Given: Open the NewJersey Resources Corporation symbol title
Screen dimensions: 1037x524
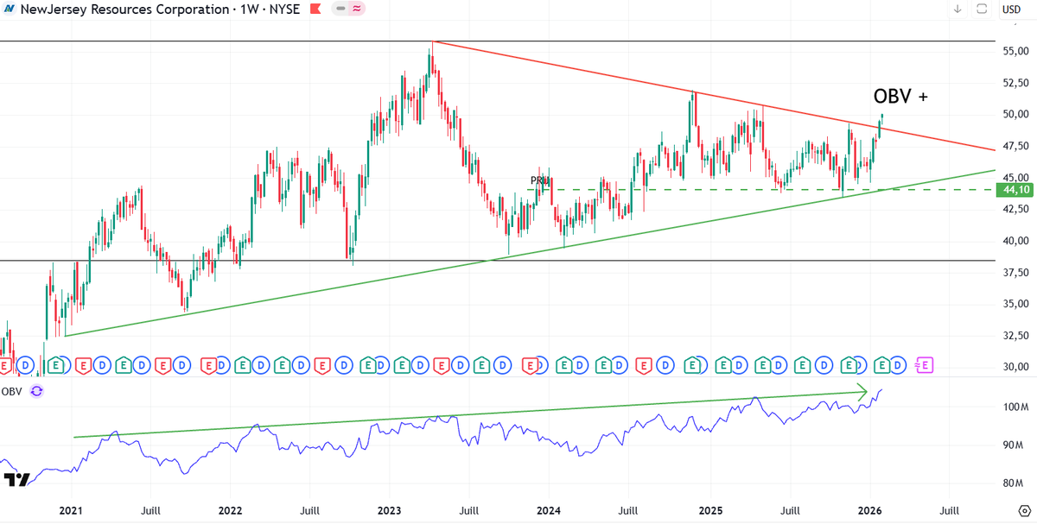Looking at the screenshot, I should [x=160, y=9].
